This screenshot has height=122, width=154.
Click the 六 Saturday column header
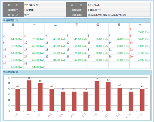140,25
